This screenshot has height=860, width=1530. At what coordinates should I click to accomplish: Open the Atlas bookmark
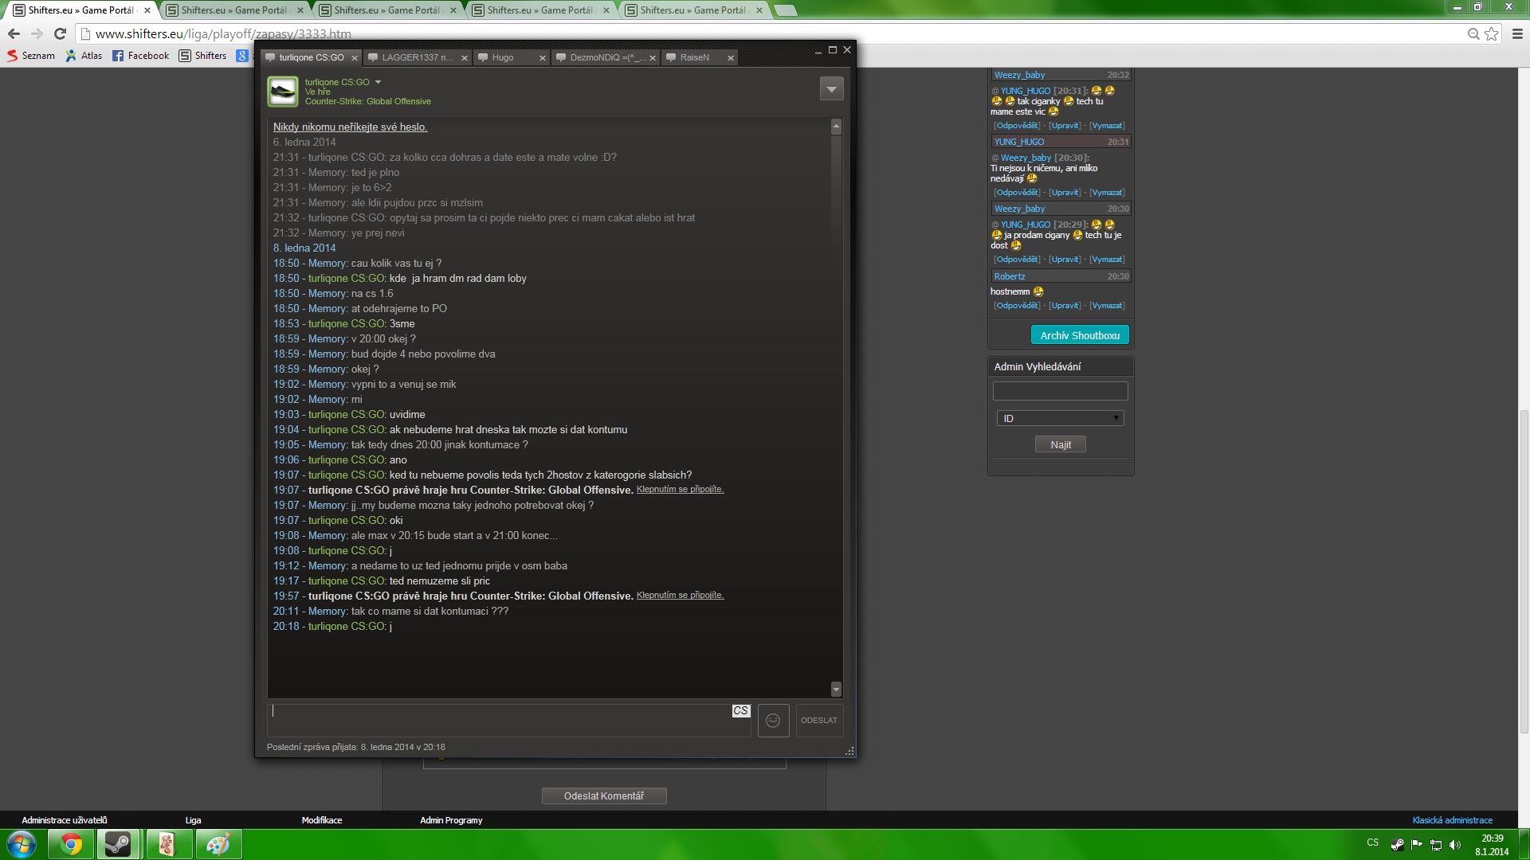84,56
